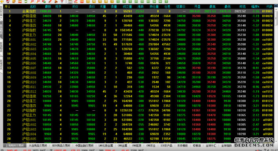Open the 东京橡胶 tab
Screen dimensions: 278x151
tap(182, 145)
